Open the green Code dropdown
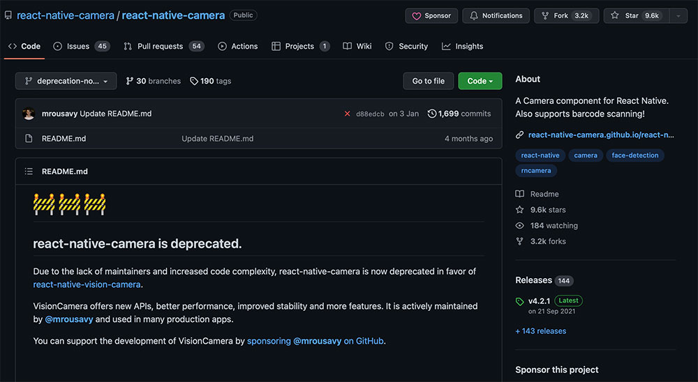This screenshot has height=382, width=698. pyautogui.click(x=480, y=81)
